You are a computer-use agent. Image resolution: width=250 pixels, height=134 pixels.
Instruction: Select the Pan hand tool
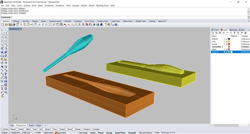(x=35, y=25)
